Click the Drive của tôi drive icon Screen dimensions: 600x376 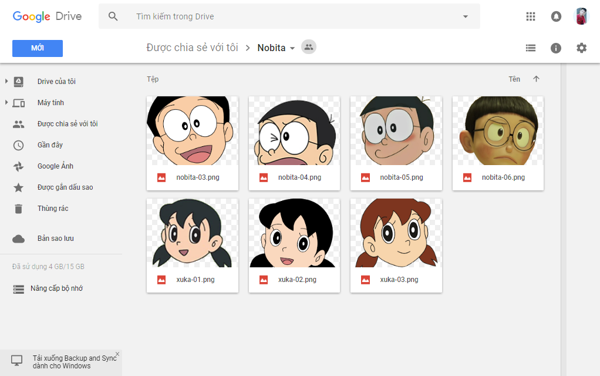(x=18, y=82)
